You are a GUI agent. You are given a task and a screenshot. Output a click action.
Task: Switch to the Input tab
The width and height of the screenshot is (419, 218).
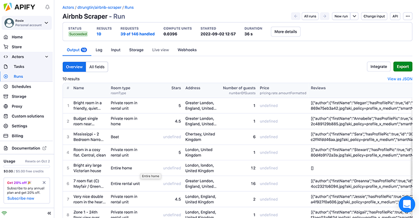tap(115, 50)
